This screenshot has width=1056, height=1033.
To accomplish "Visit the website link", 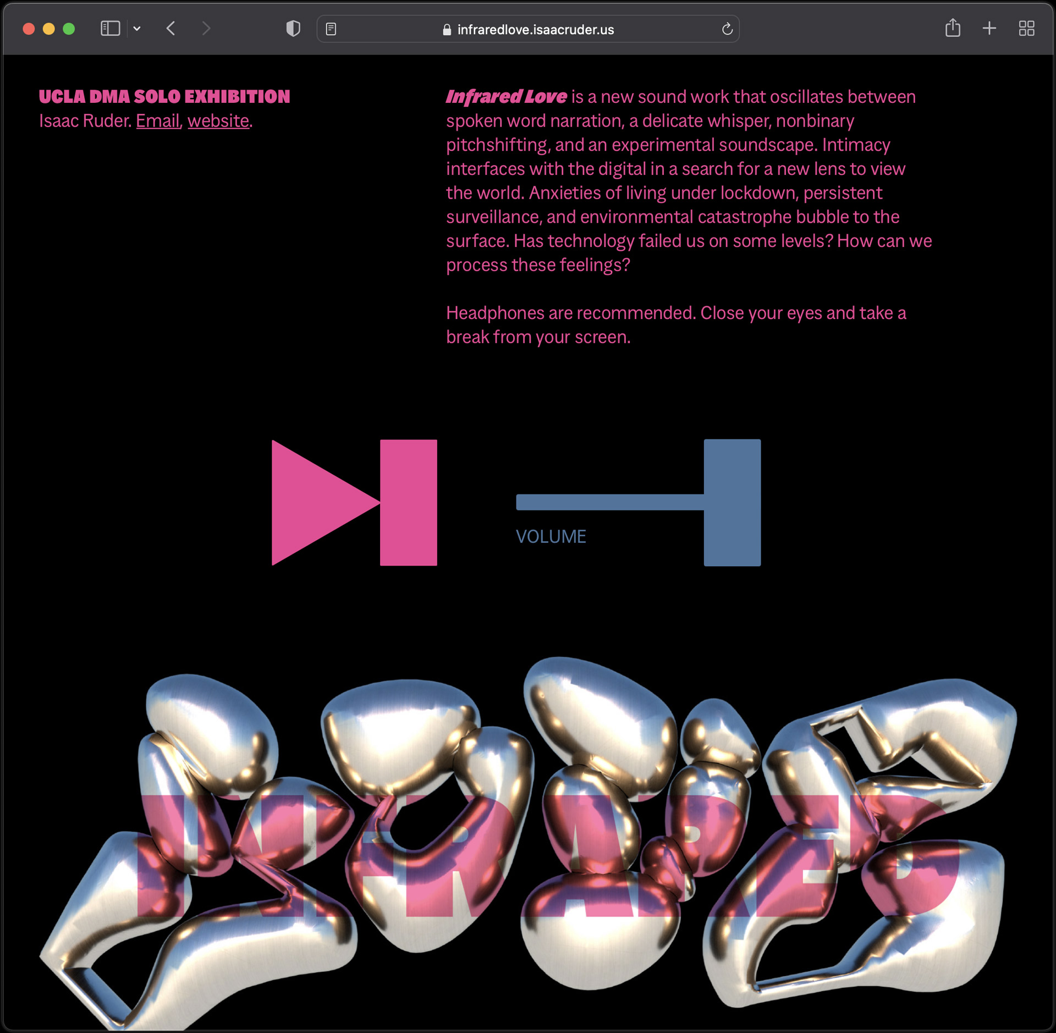I will pyautogui.click(x=218, y=120).
